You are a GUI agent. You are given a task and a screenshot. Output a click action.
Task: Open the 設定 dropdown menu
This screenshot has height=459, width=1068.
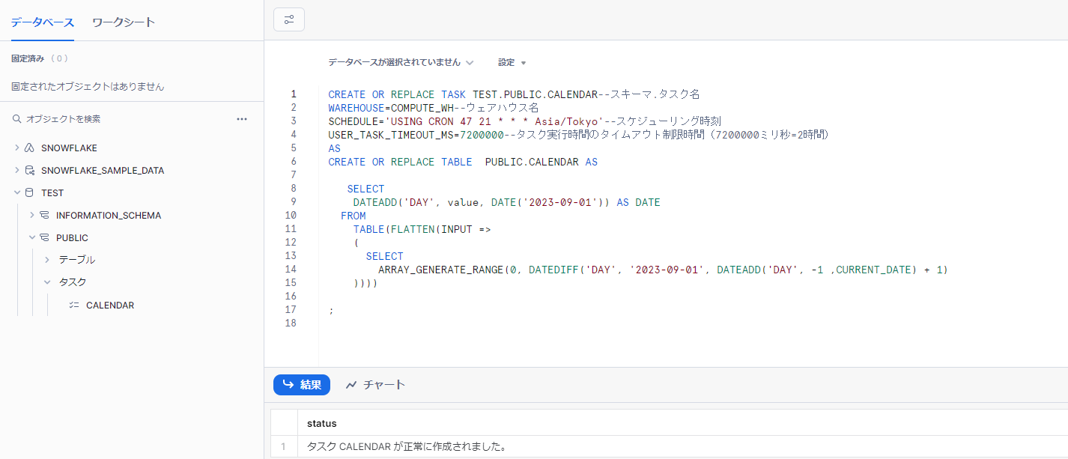[x=512, y=63]
